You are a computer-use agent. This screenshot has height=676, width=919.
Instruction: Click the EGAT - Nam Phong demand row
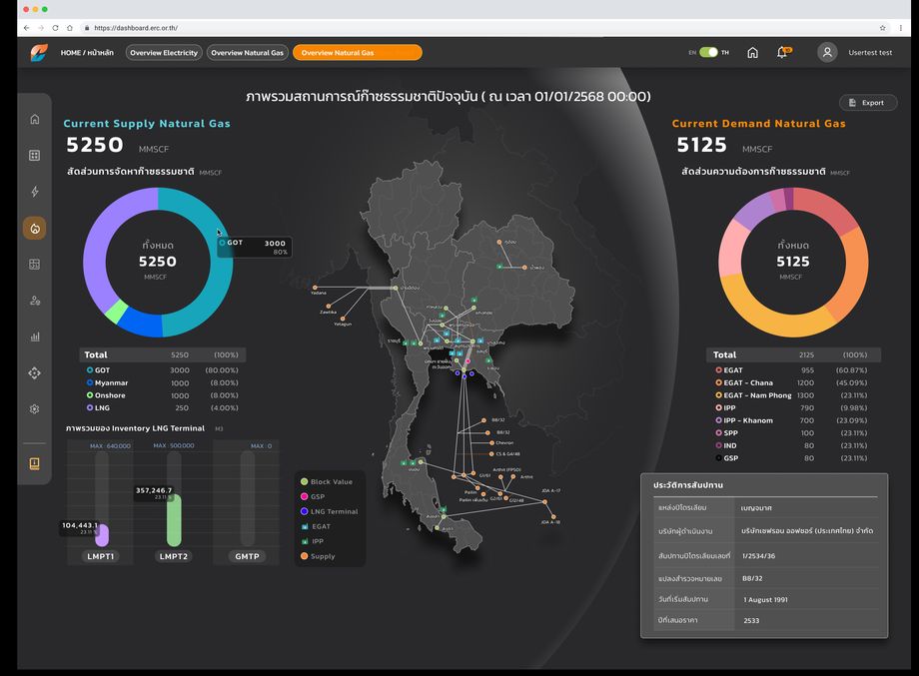click(792, 395)
